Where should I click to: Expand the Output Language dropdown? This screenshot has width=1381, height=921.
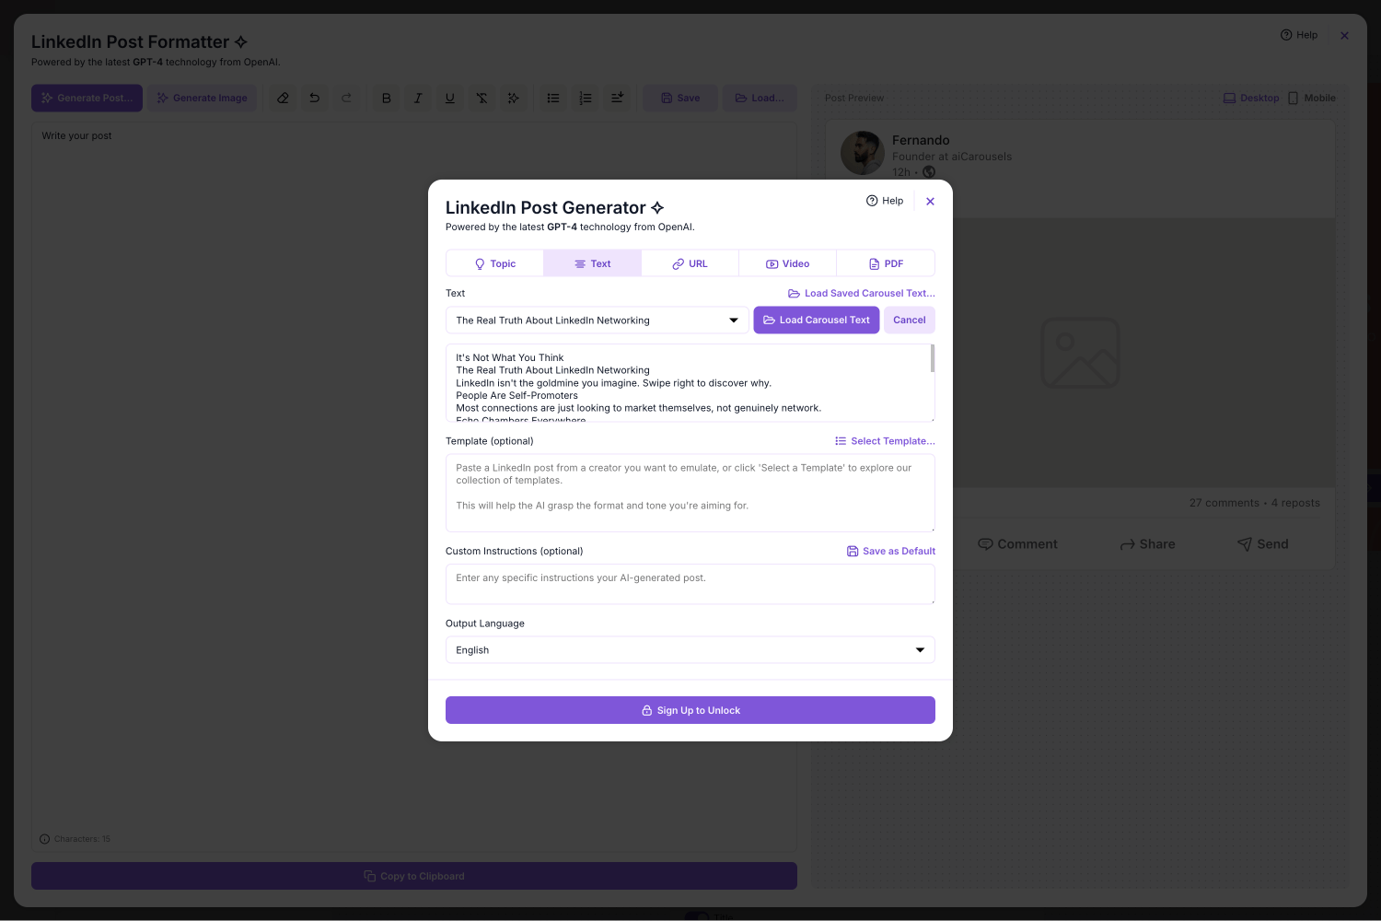point(690,650)
